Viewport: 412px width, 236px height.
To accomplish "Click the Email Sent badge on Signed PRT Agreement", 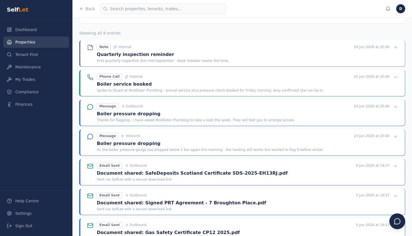I will tap(110, 195).
